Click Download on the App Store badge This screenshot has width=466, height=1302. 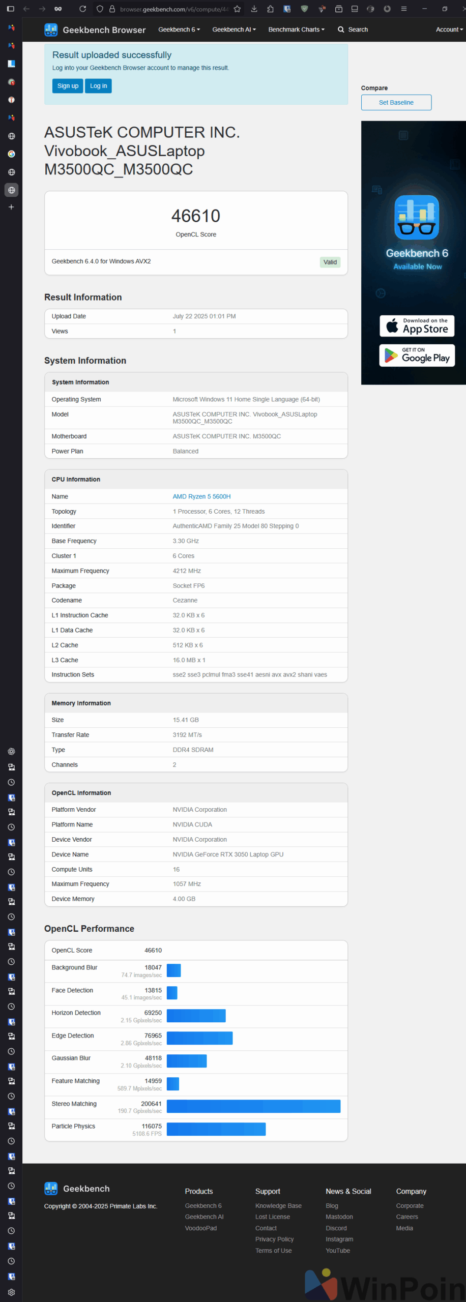point(417,326)
